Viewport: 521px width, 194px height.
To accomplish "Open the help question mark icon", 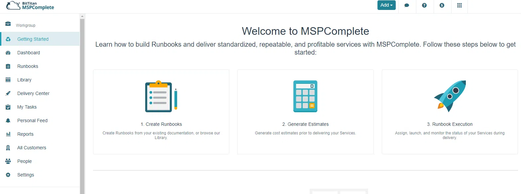I will pyautogui.click(x=424, y=5).
